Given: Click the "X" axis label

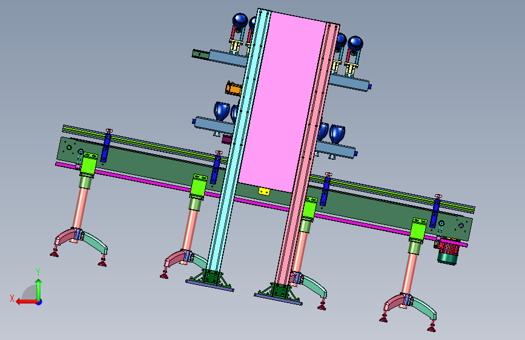Looking at the screenshot, I should click(x=12, y=298).
